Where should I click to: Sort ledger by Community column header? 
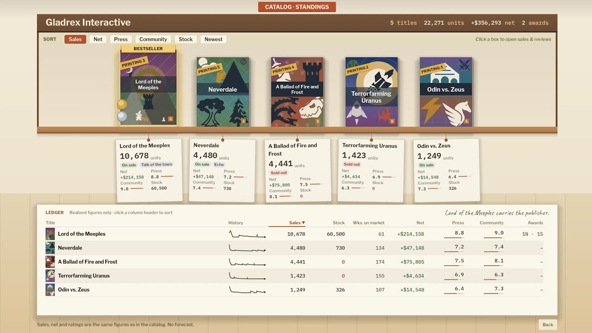point(492,223)
